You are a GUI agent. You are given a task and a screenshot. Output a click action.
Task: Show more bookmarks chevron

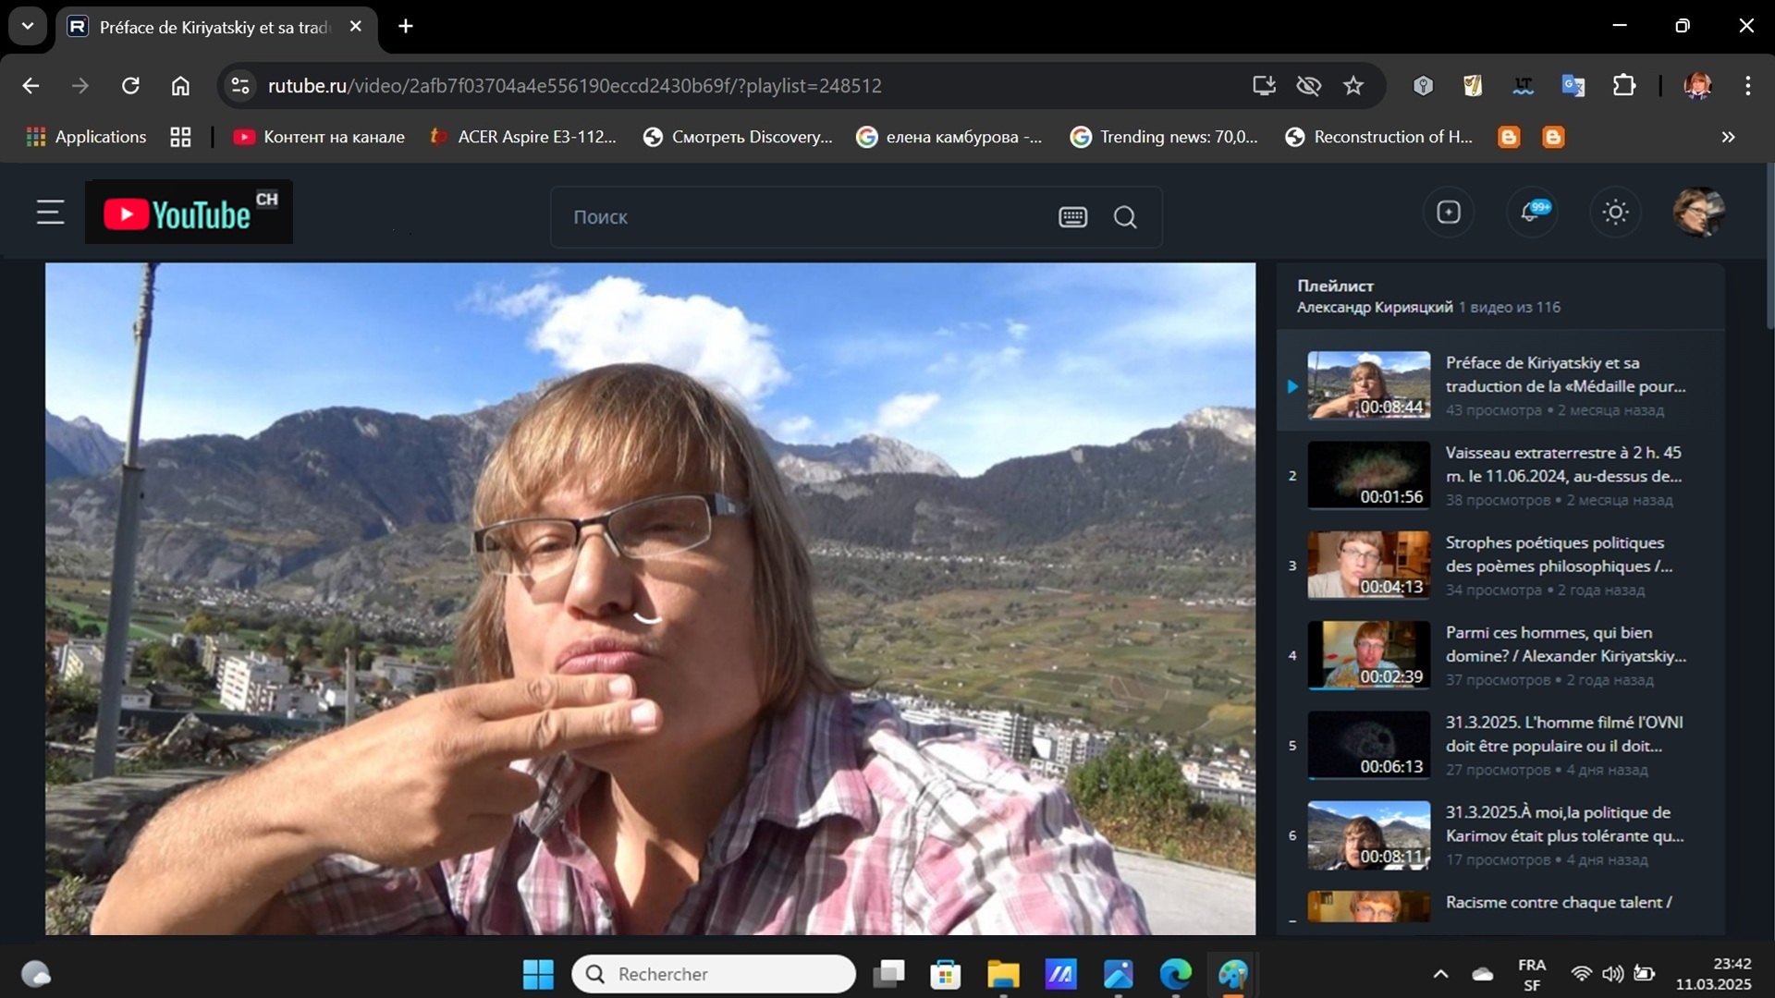(1728, 137)
